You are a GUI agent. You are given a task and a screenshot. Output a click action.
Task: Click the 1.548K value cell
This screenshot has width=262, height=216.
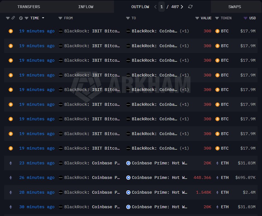(x=204, y=192)
